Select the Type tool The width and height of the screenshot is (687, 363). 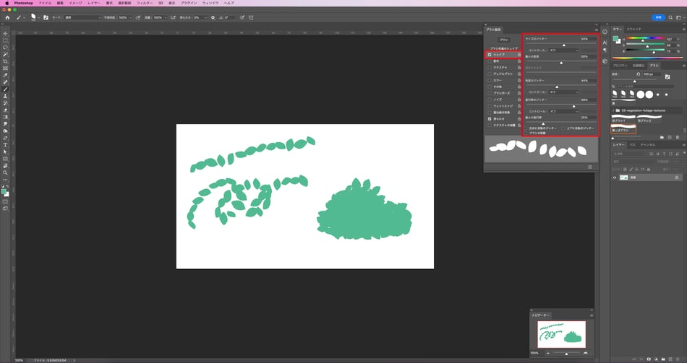click(x=5, y=145)
